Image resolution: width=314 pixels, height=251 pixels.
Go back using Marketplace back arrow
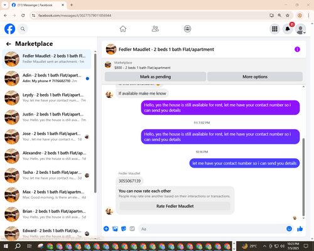click(9, 44)
